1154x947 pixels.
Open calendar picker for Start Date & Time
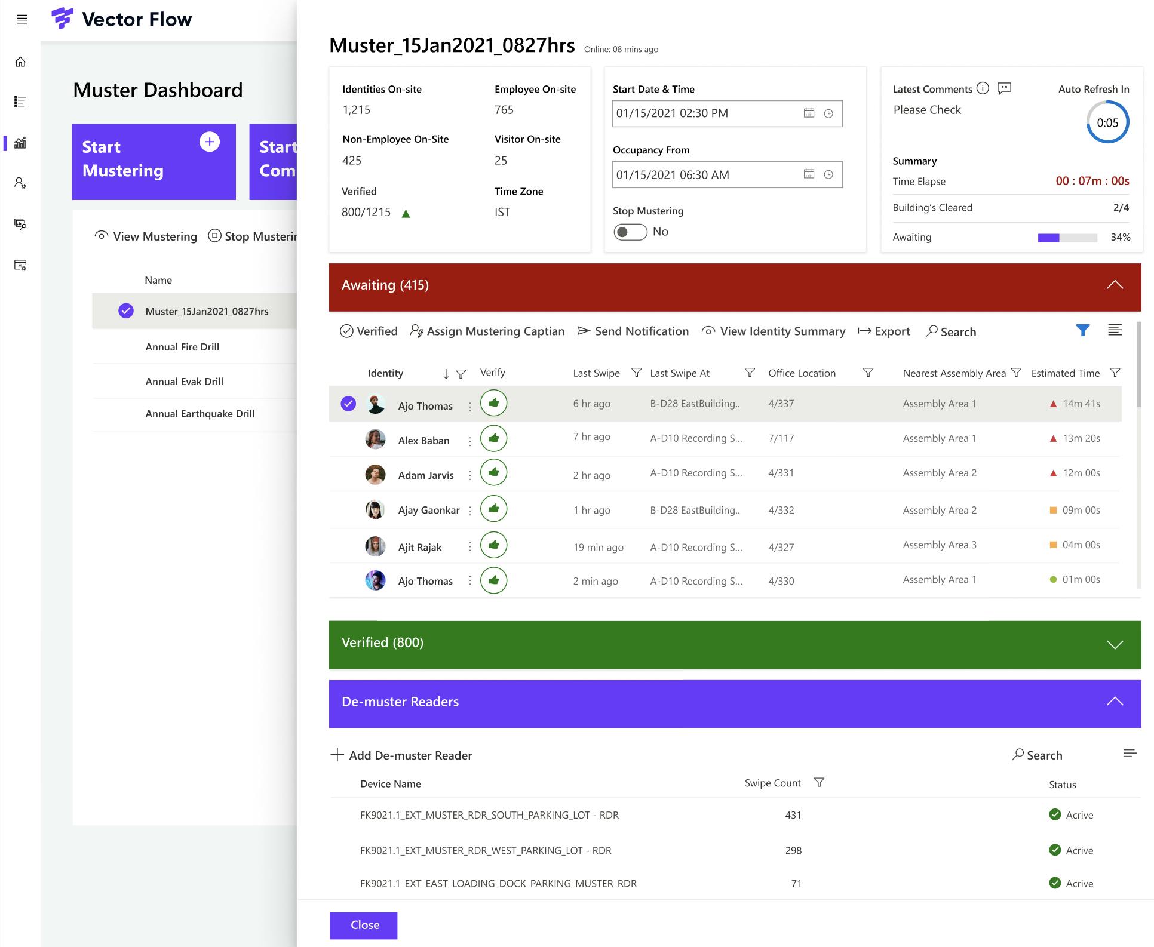click(809, 113)
